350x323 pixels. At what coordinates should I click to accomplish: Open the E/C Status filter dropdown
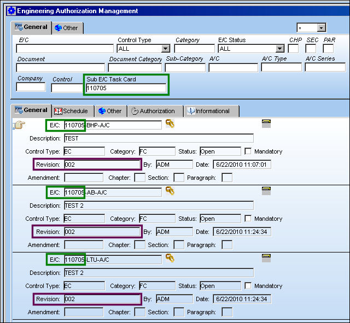click(x=279, y=49)
